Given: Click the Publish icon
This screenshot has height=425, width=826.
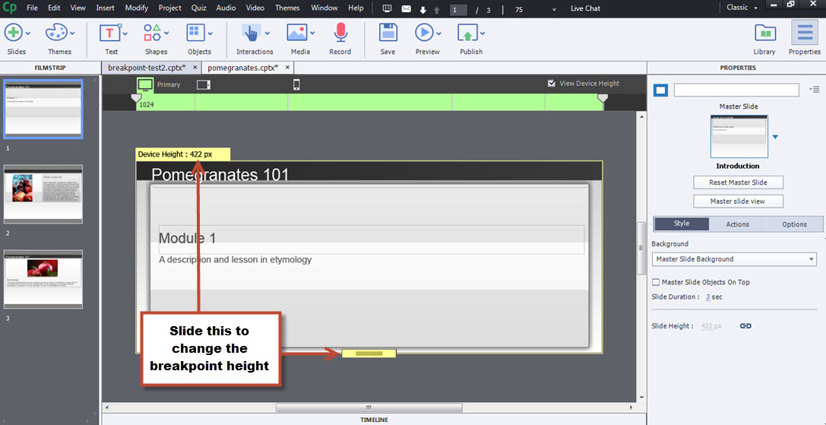Looking at the screenshot, I should coord(467,33).
